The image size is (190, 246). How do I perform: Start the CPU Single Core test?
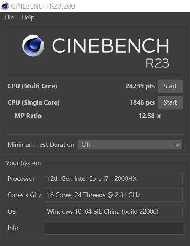(170, 102)
